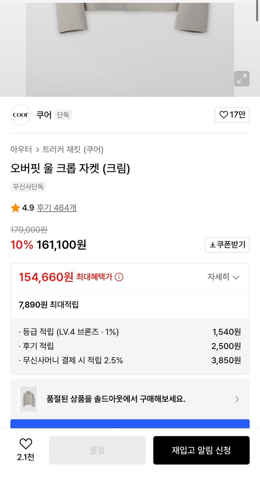The width and height of the screenshot is (260, 482).
Task: Tap the fullscreen expand icon on the product image
Action: click(x=242, y=79)
